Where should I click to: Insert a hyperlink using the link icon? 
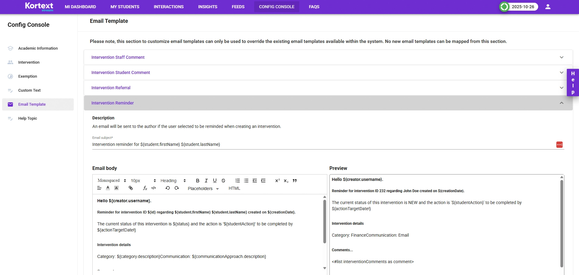point(131,188)
